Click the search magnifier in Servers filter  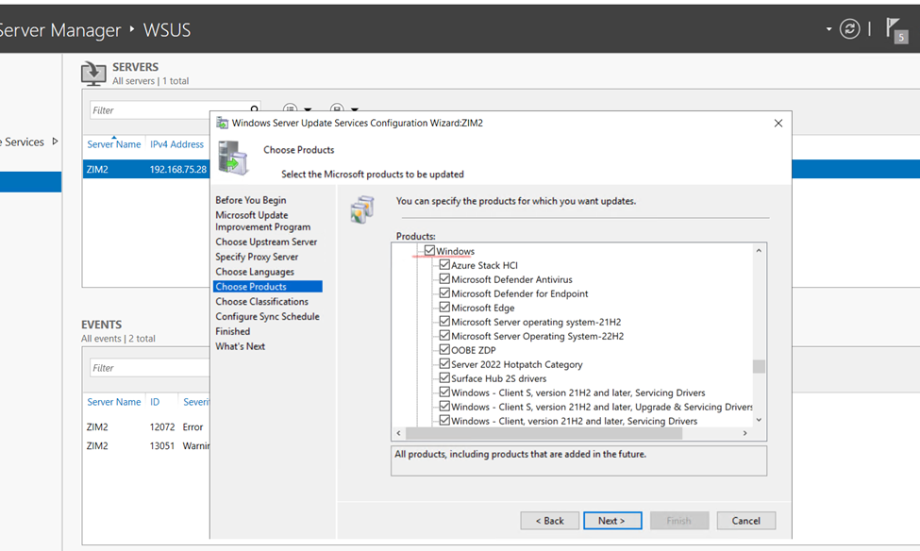pyautogui.click(x=254, y=109)
